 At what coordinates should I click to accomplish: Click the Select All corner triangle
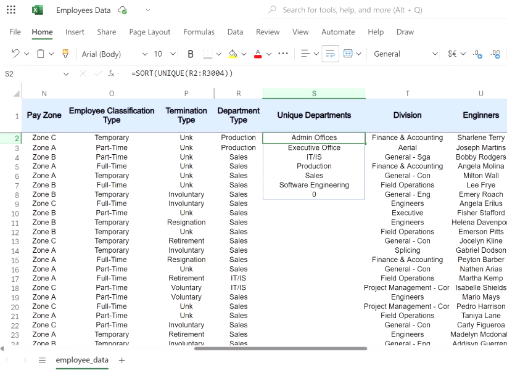point(16,94)
